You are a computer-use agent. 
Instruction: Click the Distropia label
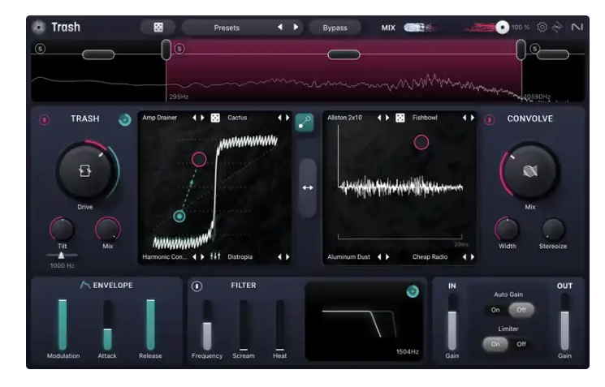[240, 256]
